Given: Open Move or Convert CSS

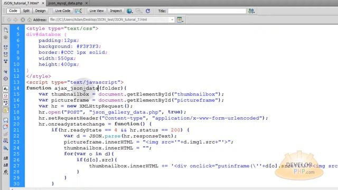Looking at the screenshot, I should [6, 148].
